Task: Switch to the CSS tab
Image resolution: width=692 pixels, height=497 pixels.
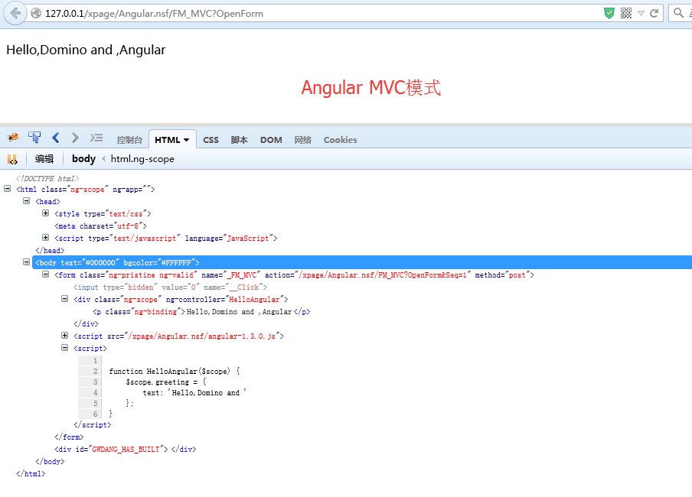Action: [211, 140]
